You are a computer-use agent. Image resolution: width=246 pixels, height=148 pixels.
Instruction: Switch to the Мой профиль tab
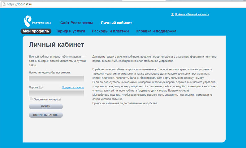point(36,31)
